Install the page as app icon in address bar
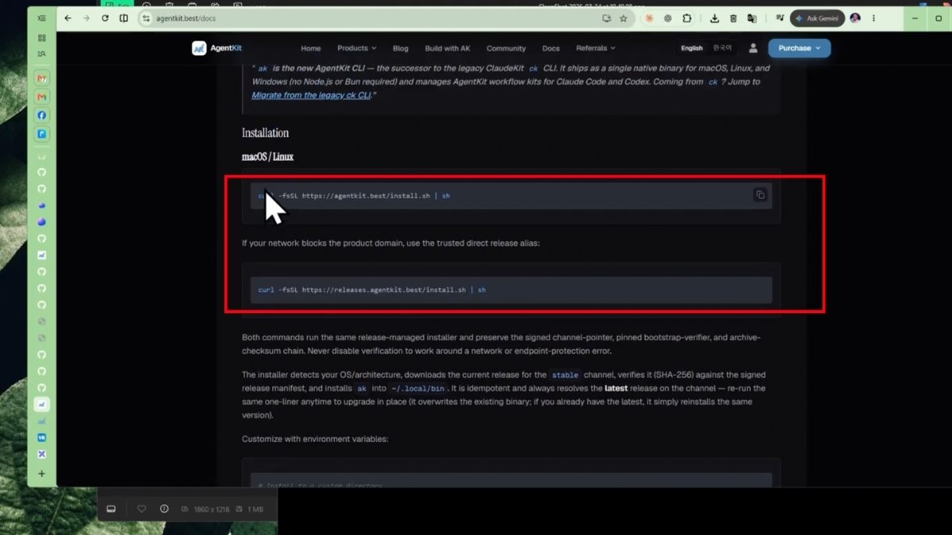The height and width of the screenshot is (535, 952). click(607, 18)
